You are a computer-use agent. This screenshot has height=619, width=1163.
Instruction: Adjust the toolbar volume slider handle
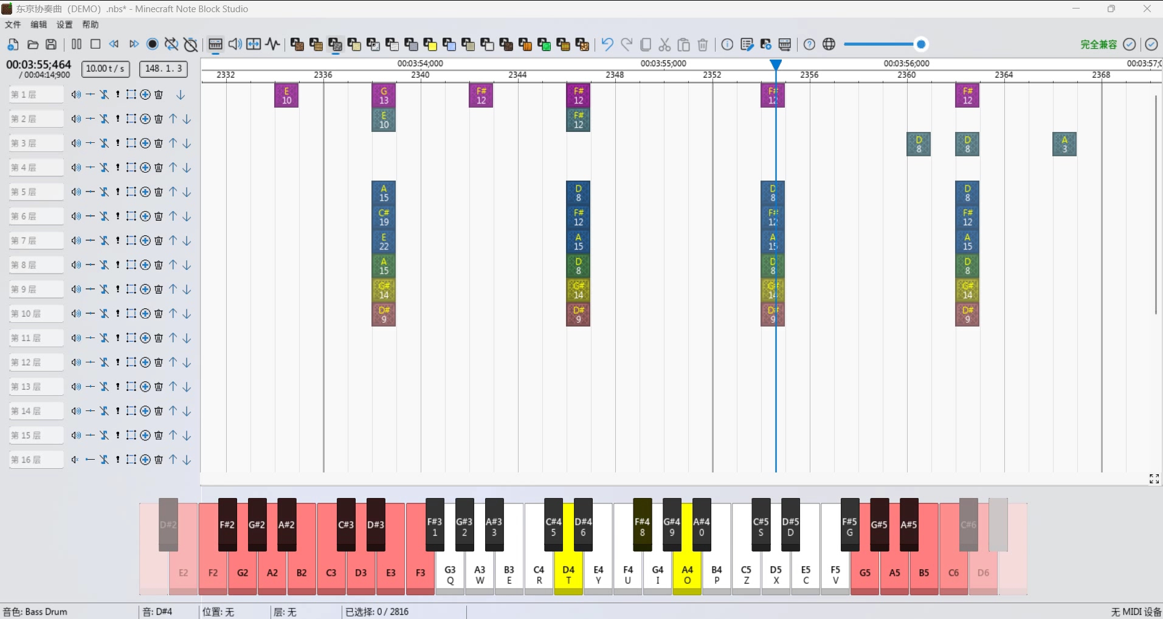coord(921,44)
